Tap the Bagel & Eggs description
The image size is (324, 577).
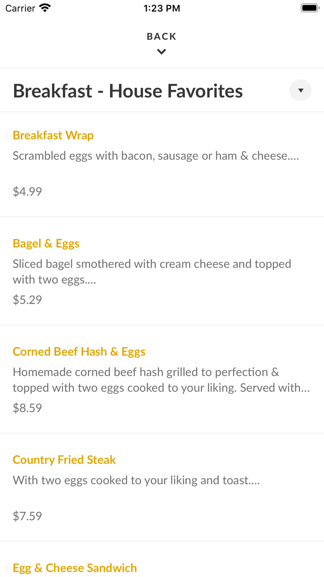click(x=152, y=272)
